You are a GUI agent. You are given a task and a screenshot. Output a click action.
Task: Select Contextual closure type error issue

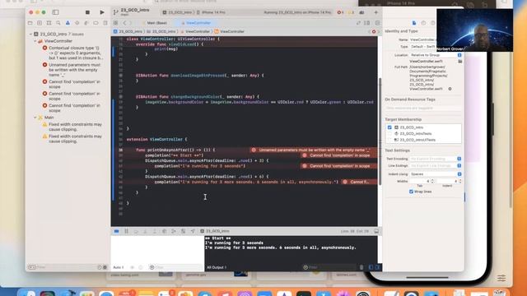[x=73, y=53]
